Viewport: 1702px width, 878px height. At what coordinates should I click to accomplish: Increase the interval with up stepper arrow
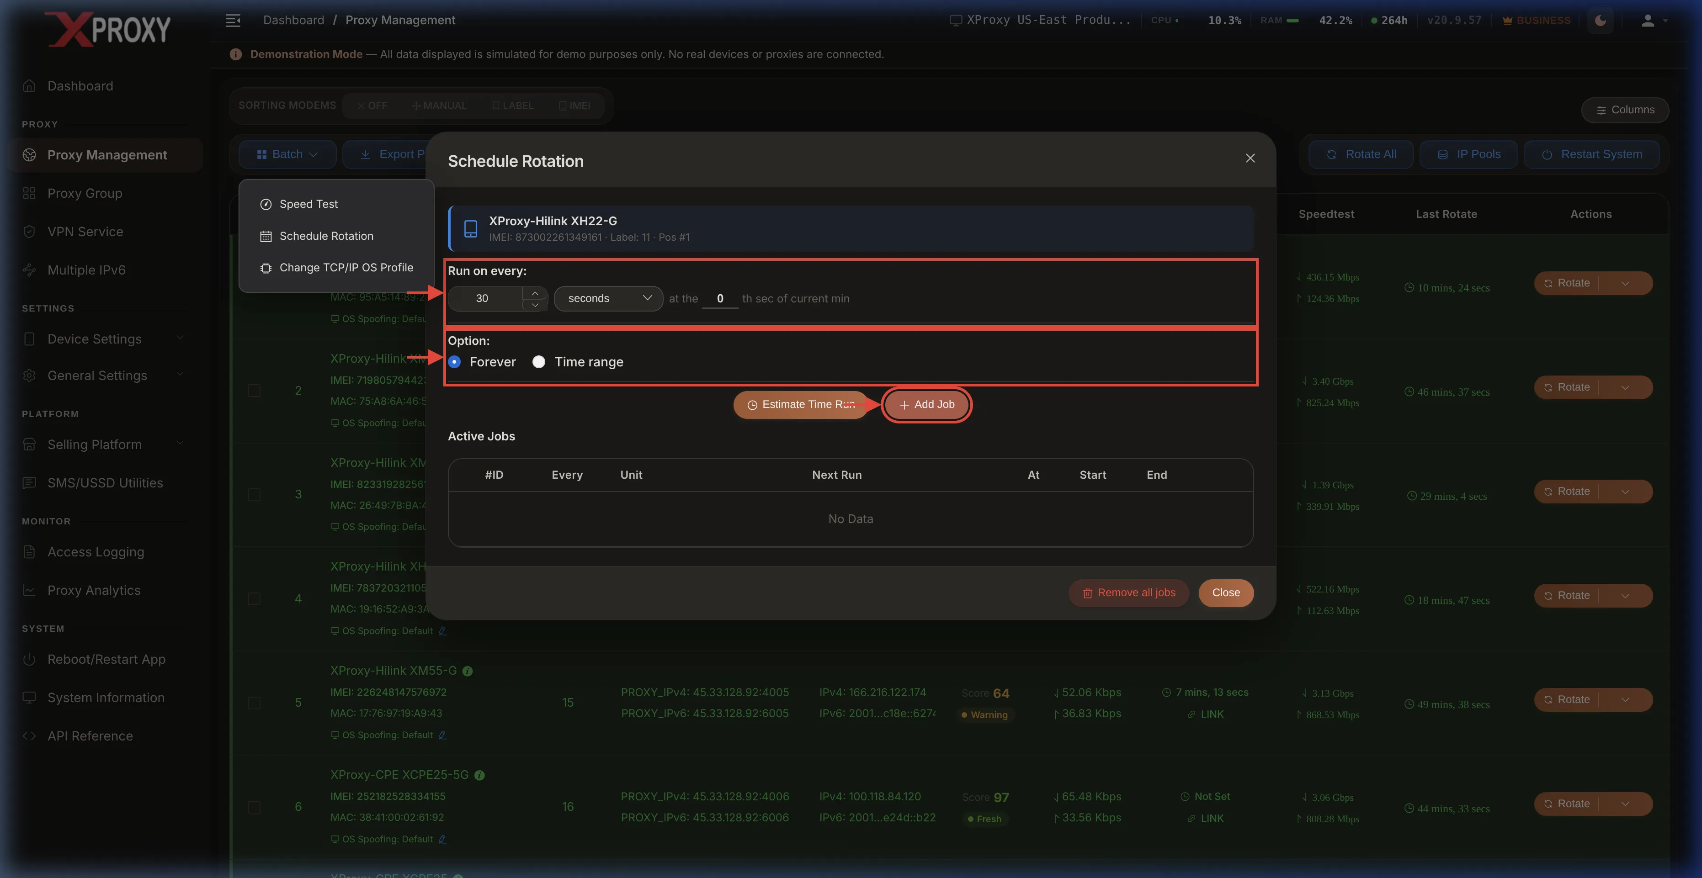535,292
